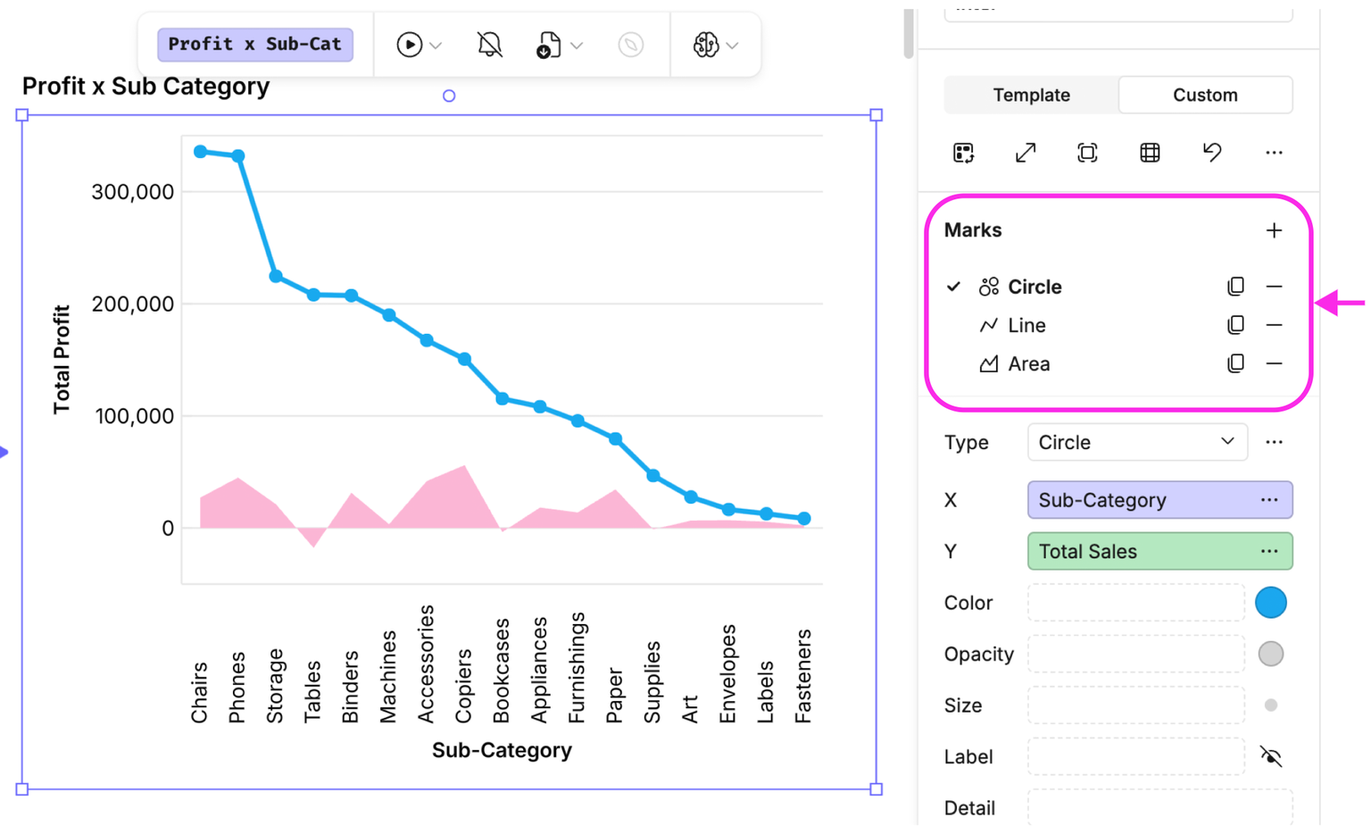Screen dimensions: 1371x834
Task: Click the brain AI assistant icon
Action: [x=706, y=45]
